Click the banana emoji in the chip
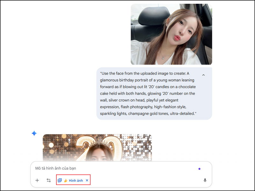The height and width of the screenshot is (191, 255). click(x=66, y=180)
